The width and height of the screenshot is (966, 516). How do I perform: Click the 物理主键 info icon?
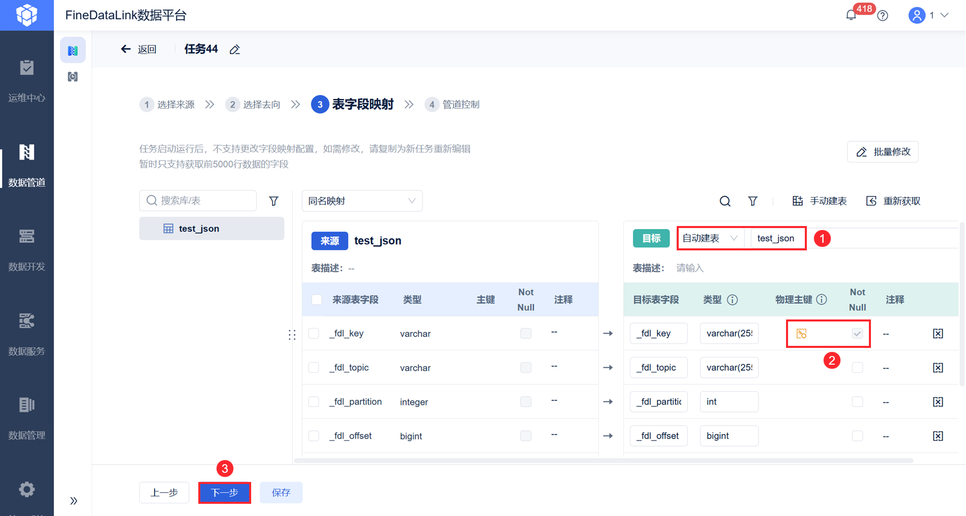pyautogui.click(x=822, y=300)
